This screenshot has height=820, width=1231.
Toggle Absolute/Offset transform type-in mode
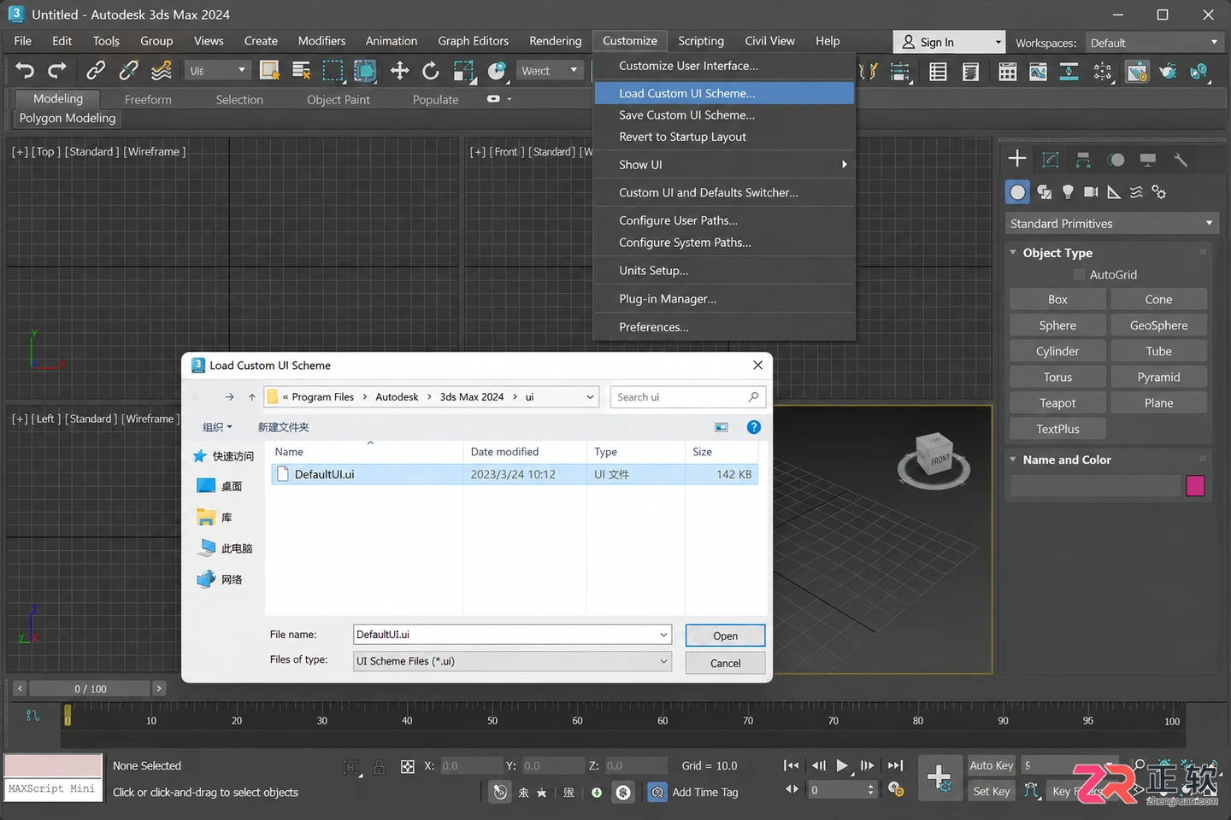coord(408,767)
